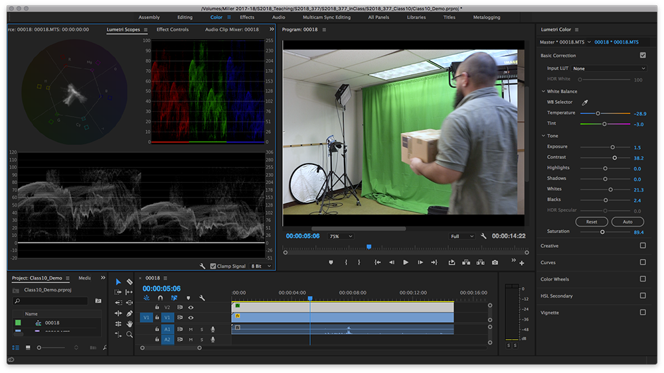This screenshot has width=664, height=373.
Task: Click the Auto button in Tone
Action: tap(627, 222)
